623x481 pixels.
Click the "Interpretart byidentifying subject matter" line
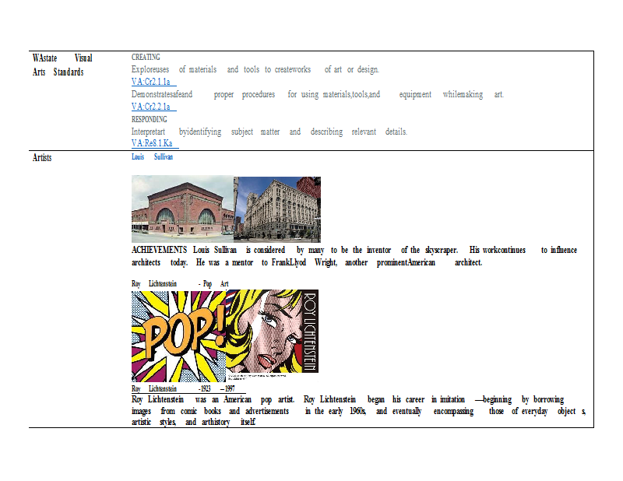269,132
